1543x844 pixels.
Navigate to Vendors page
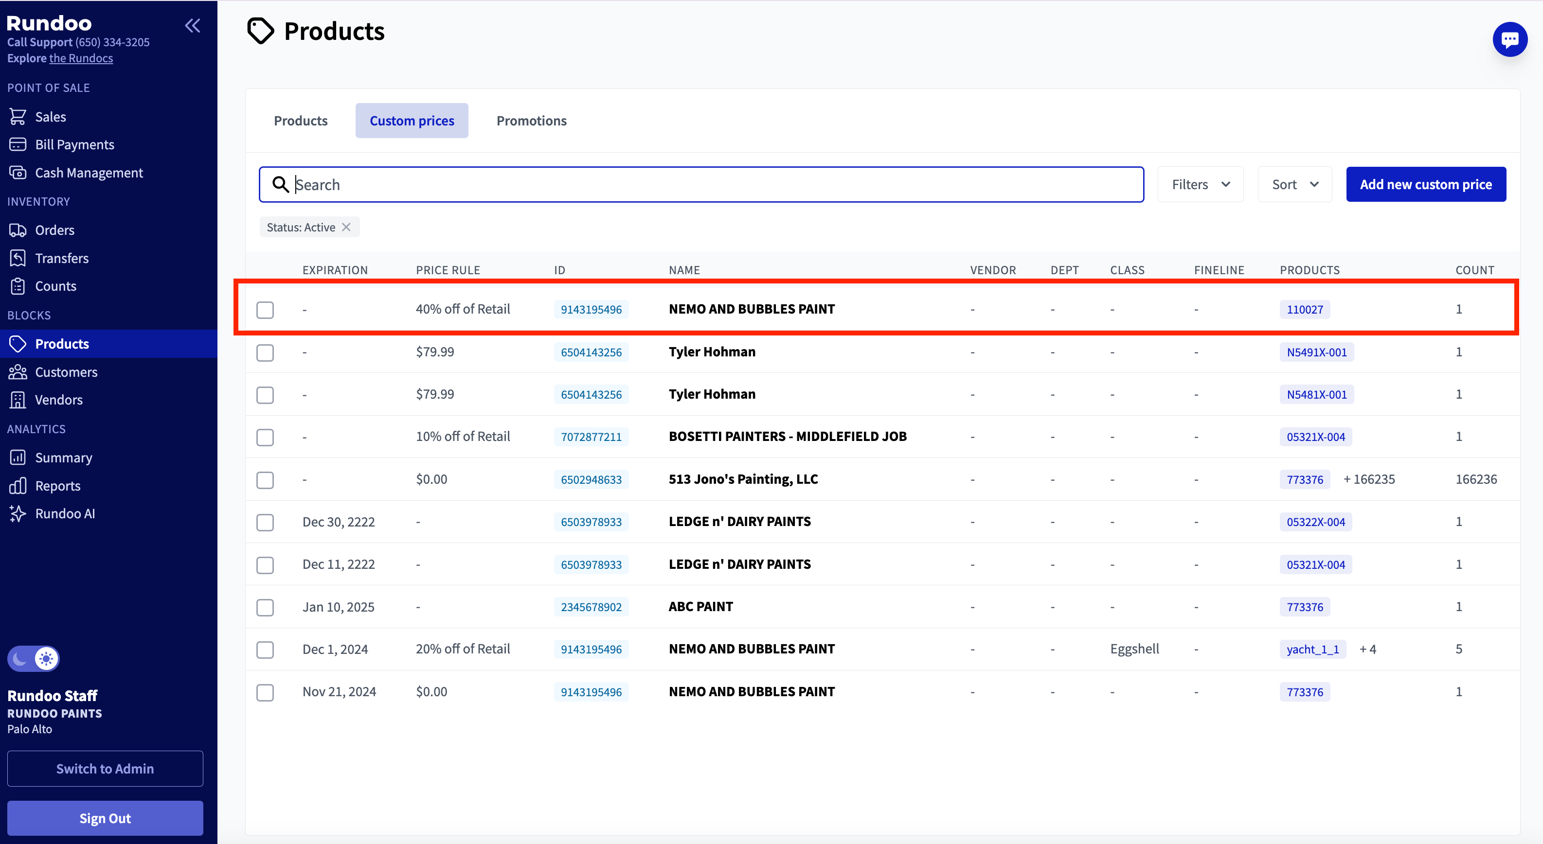coord(59,400)
